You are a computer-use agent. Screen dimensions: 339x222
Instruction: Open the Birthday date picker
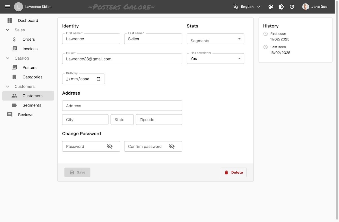[x=98, y=79]
